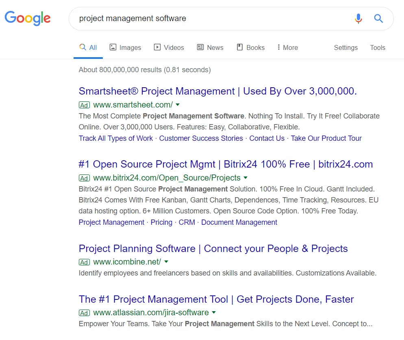Open Bitrix24 Pricing sitelink
Viewport: 404px width, 340px height.
[x=161, y=222]
